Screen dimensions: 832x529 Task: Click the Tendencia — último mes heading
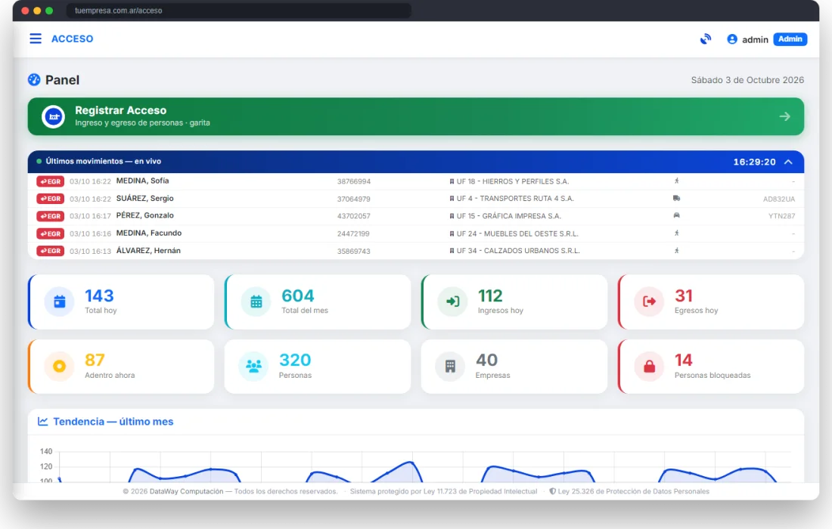[113, 422]
